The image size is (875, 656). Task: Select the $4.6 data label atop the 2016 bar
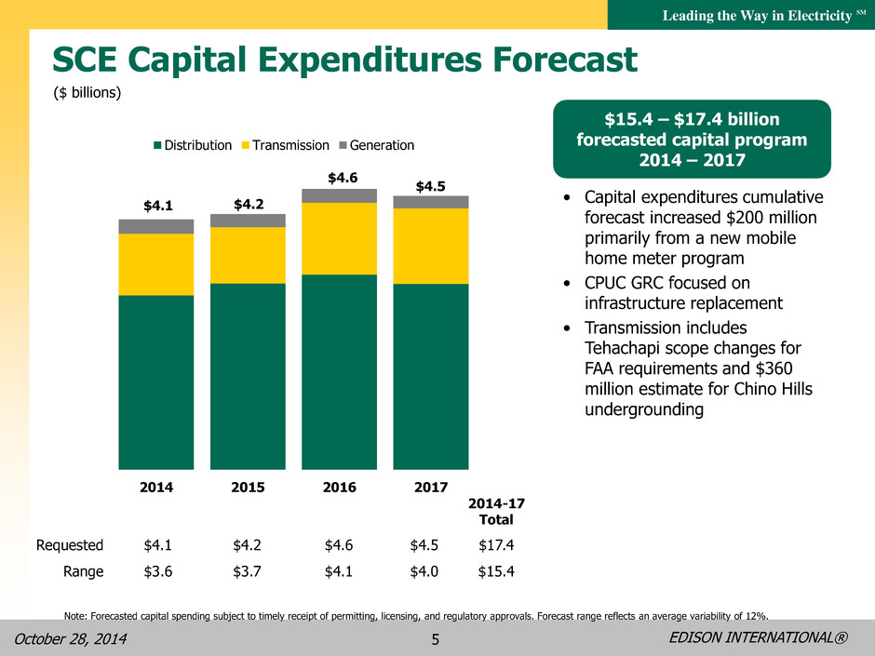tap(343, 178)
